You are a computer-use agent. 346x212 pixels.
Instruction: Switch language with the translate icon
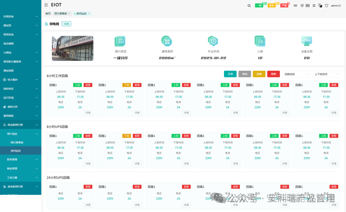pos(320,5)
